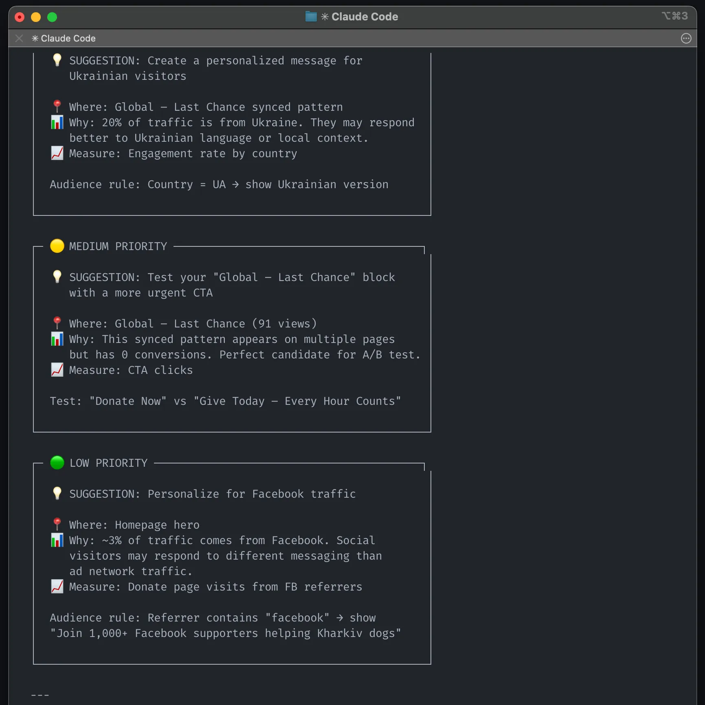Open the tab options ellipsis menu
Screen dimensions: 705x705
coord(686,38)
